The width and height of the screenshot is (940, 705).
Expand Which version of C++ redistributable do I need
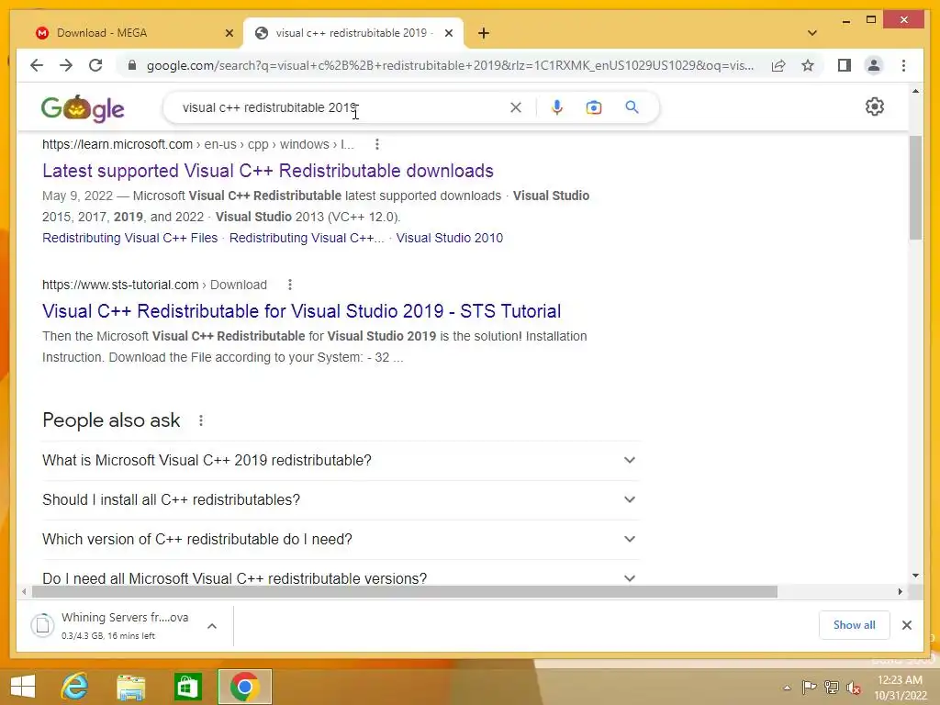[341, 540]
